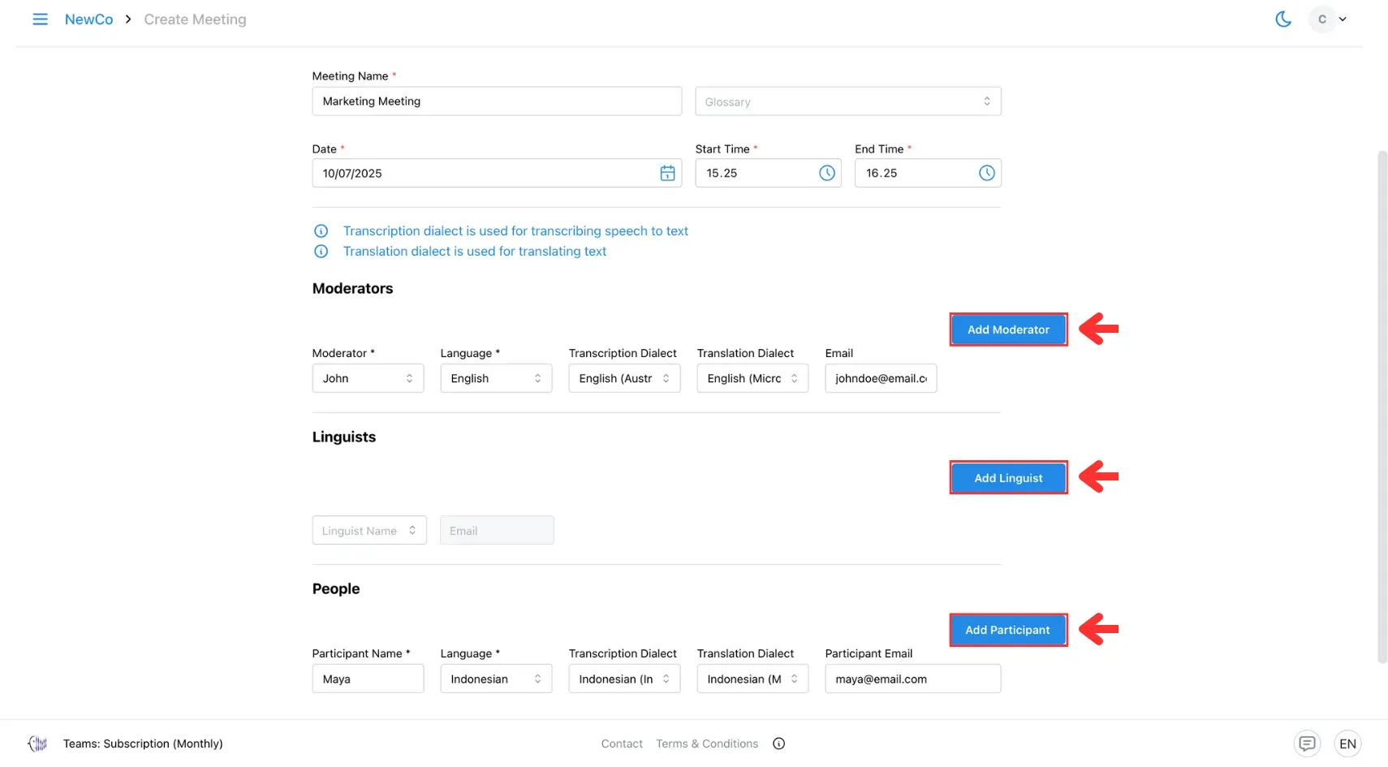Viewport: 1388px width, 767px height.
Task: Open the Date field calendar picker
Action: tap(667, 173)
